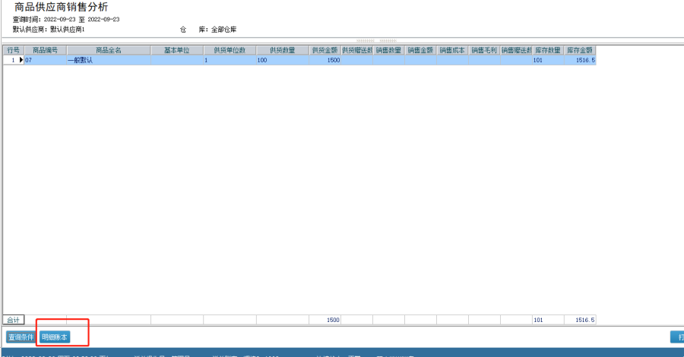Click the 商品全名 column header
The width and height of the screenshot is (684, 357).
point(109,50)
